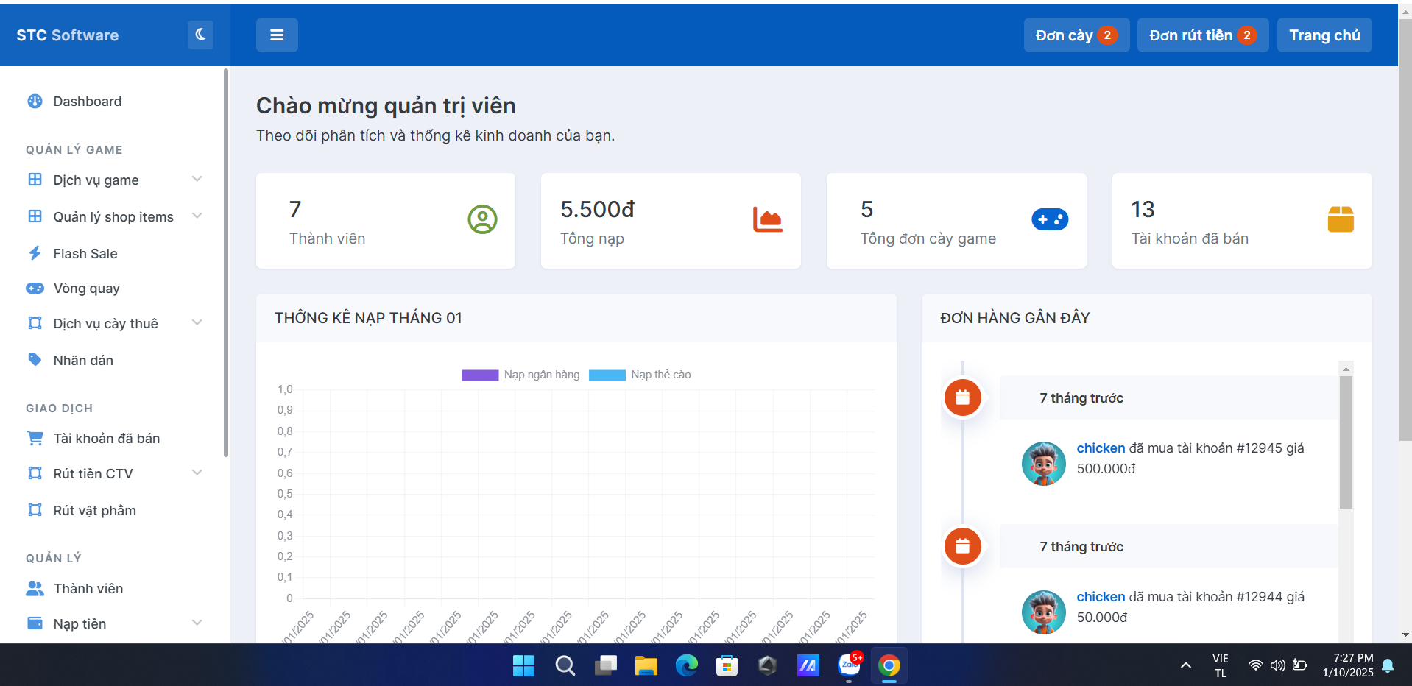The height and width of the screenshot is (686, 1412).
Task: Open the Đơn cày button
Action: pyautogui.click(x=1076, y=35)
